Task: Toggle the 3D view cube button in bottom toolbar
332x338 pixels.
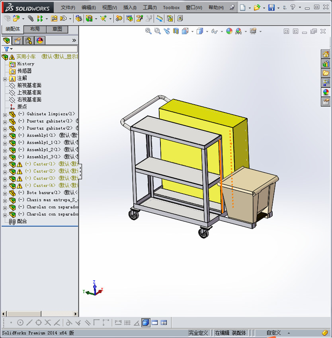Action: 146,322
